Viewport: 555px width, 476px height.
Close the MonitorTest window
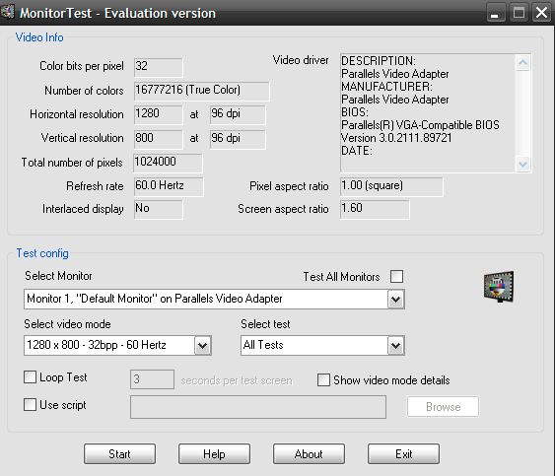tap(541, 13)
